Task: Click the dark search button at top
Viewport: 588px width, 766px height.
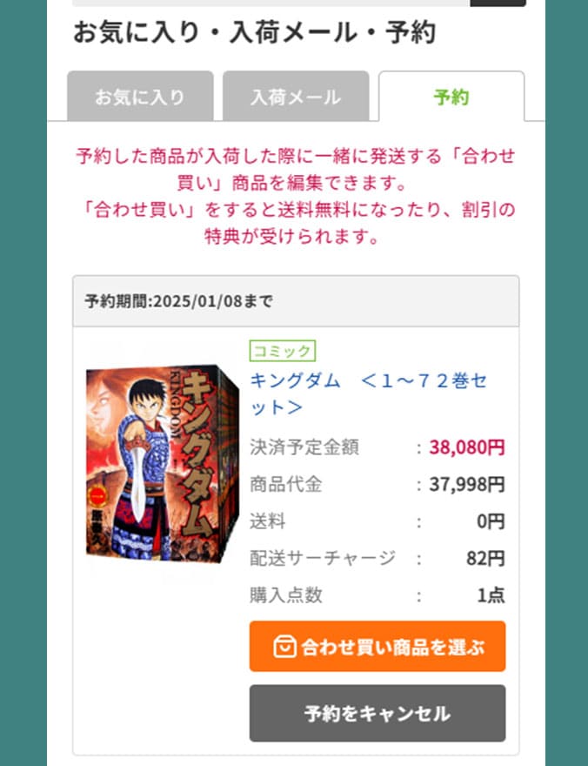Action: pyautogui.click(x=498, y=3)
